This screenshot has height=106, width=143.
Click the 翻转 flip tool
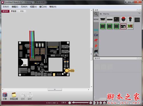30,96
